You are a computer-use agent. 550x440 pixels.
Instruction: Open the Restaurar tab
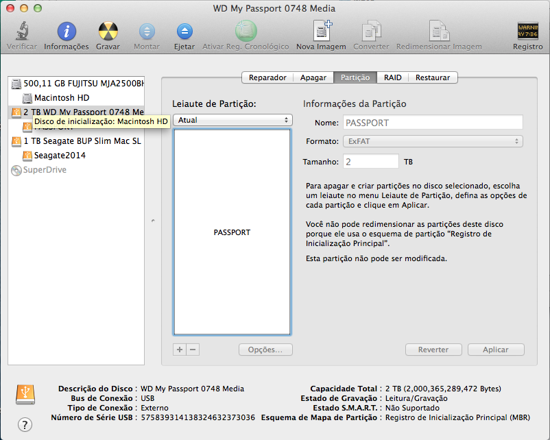[433, 77]
